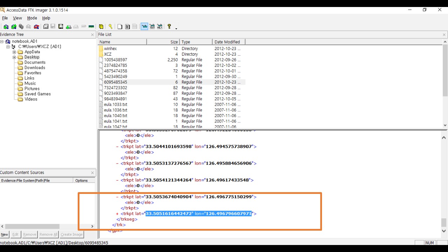Open the Image Mounting tool icon
The height and width of the screenshot is (252, 448).
(x=21, y=27)
